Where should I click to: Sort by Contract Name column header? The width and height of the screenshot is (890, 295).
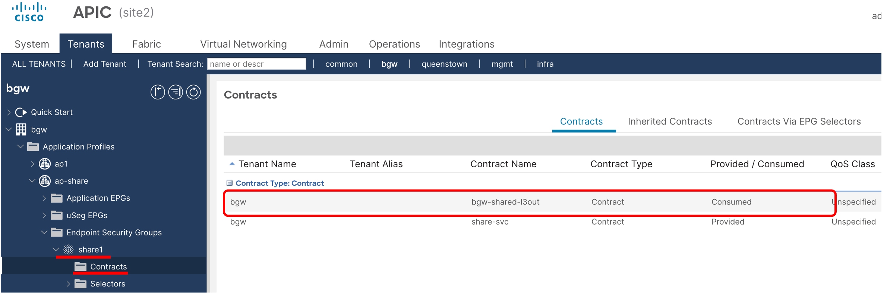(503, 164)
